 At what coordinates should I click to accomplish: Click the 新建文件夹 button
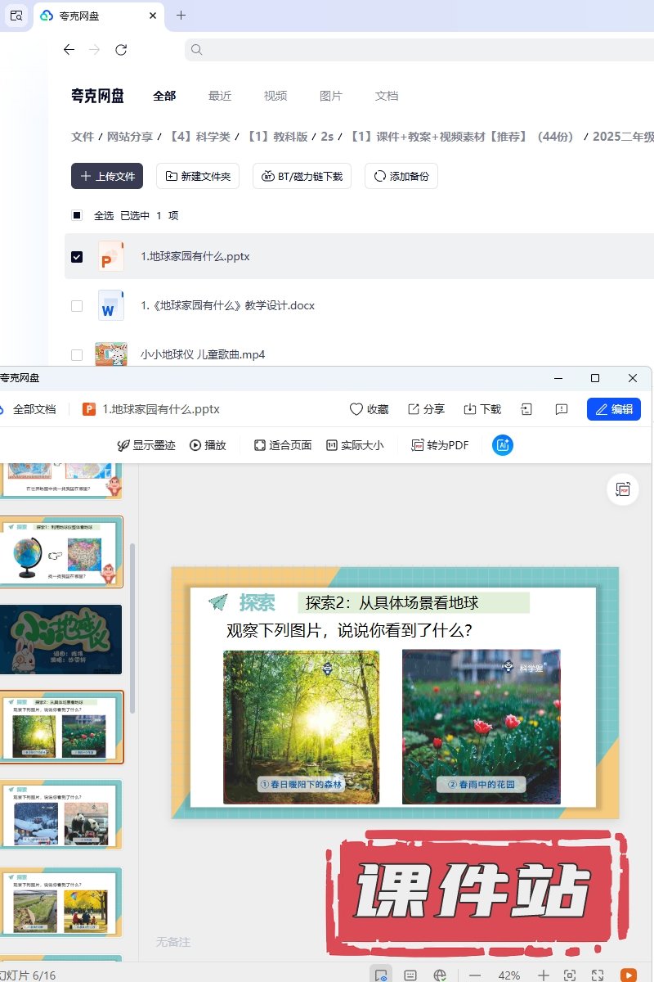click(198, 176)
